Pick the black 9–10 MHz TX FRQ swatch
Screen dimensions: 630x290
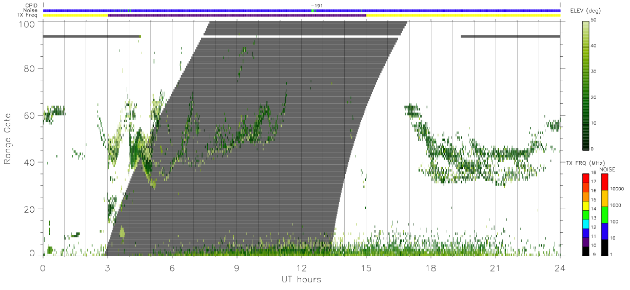coord(585,250)
